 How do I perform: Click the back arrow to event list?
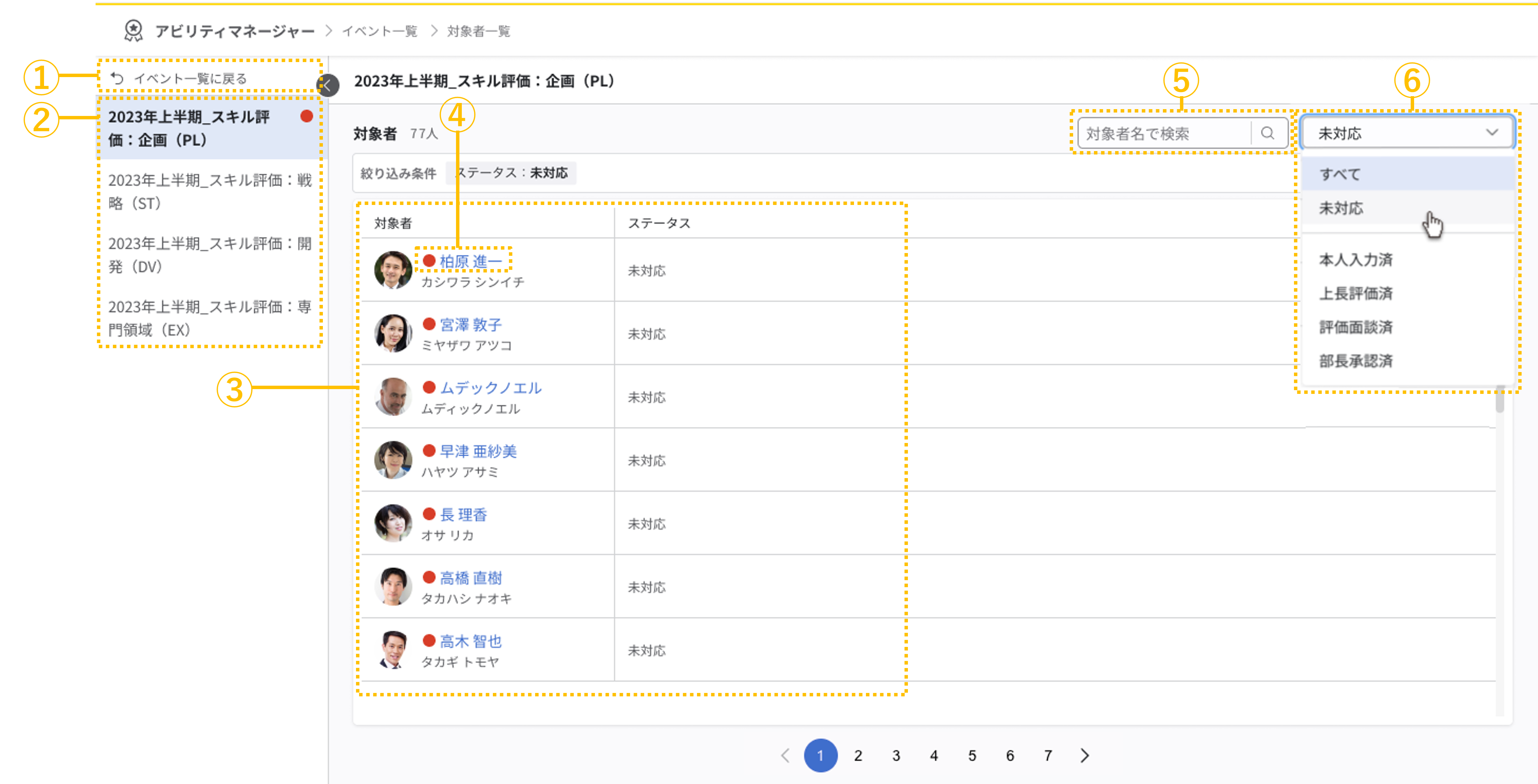pos(118,78)
